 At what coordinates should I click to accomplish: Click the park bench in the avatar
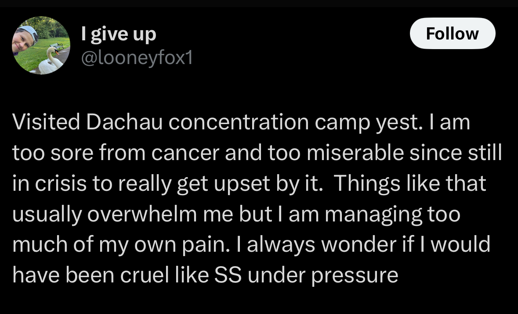[x=56, y=46]
